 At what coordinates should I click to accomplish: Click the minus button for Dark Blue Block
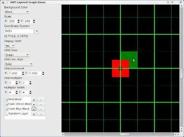(41, 109)
